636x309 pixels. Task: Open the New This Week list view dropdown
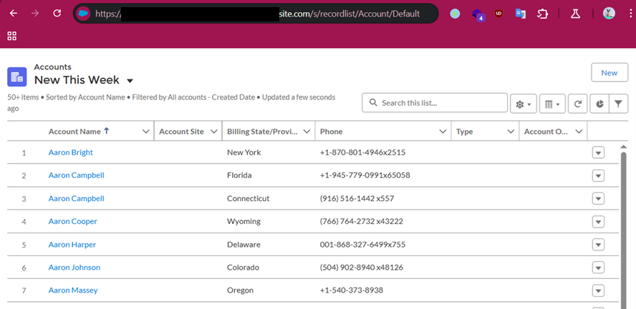[x=130, y=81]
